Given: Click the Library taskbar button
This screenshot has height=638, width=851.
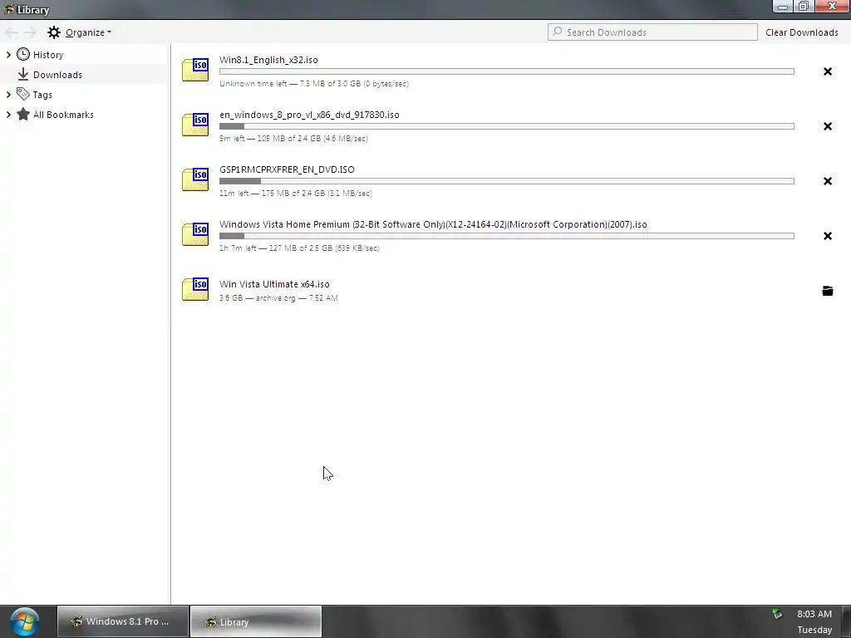Looking at the screenshot, I should click(x=256, y=621).
